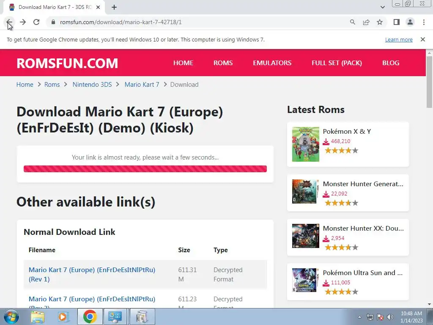The width and height of the screenshot is (433, 325).
Task: Bookmark this page with the star icon
Action: pyautogui.click(x=380, y=22)
